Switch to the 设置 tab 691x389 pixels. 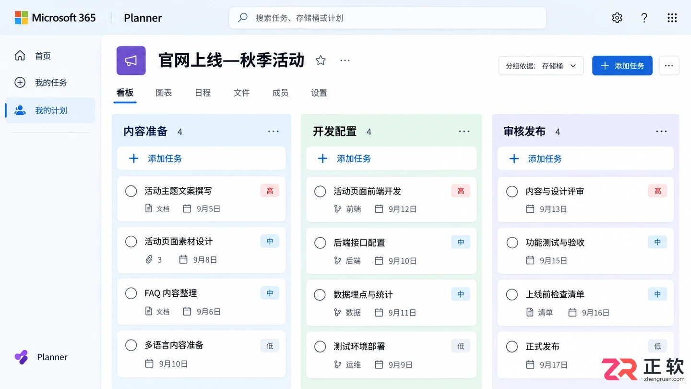pos(319,93)
